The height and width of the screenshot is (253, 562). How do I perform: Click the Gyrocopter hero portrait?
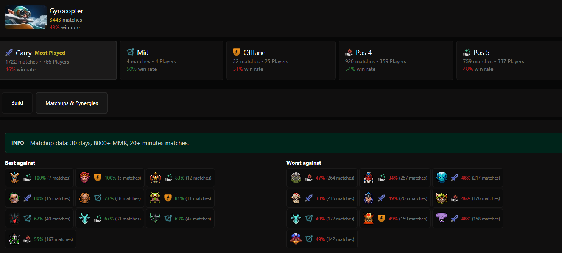coord(25,17)
